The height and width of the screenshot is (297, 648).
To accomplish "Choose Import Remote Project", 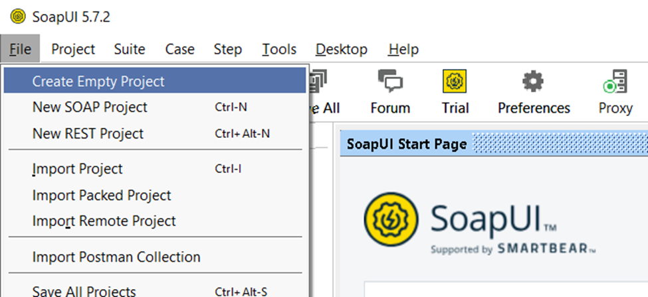I will point(155,221).
